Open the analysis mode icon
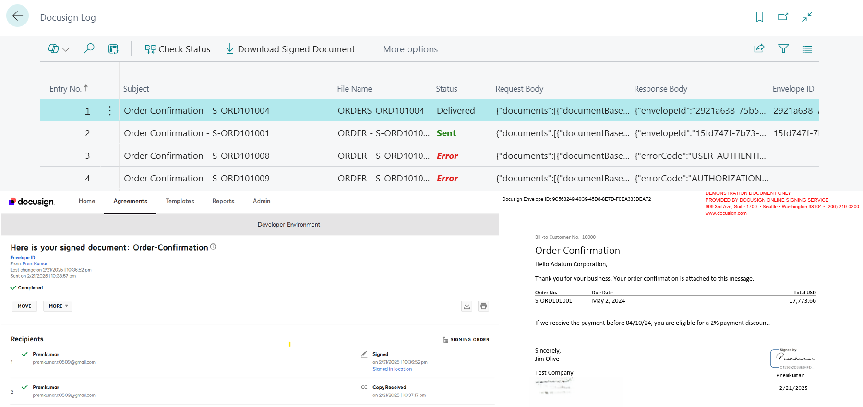This screenshot has width=863, height=407. click(113, 49)
